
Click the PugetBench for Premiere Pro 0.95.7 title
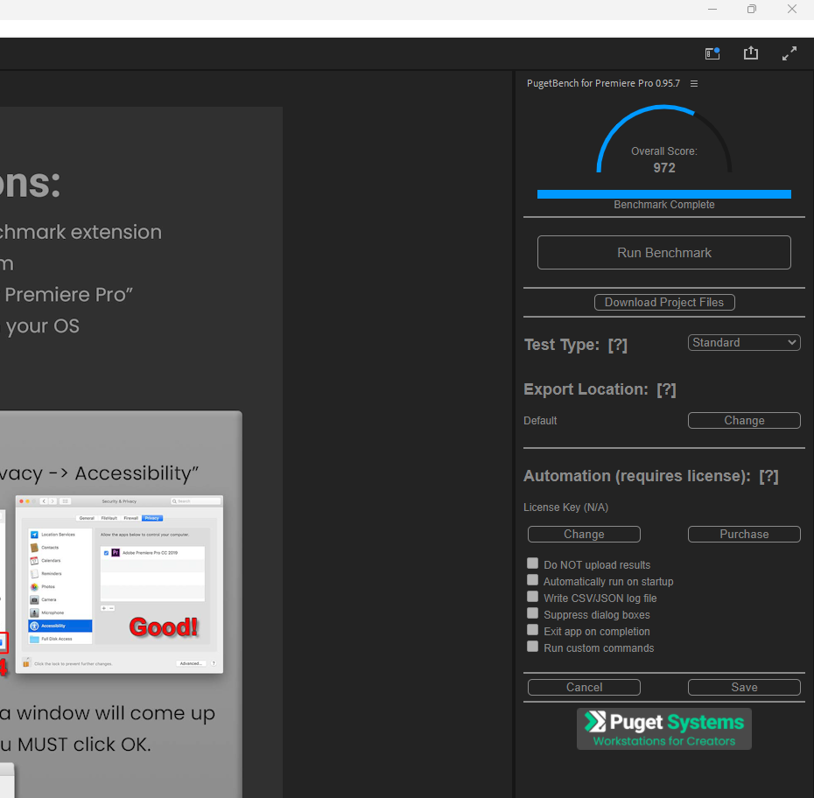pyautogui.click(x=603, y=83)
